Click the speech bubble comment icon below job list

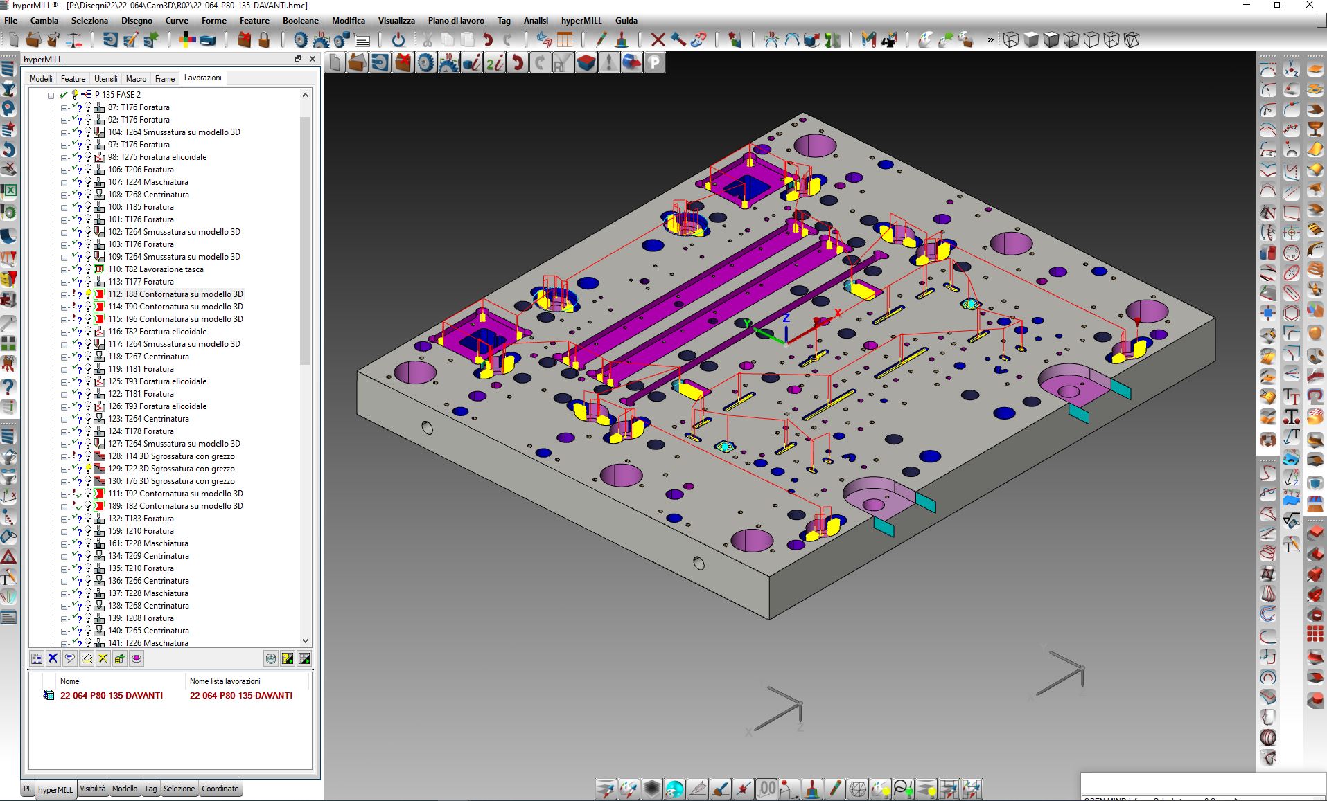tap(69, 658)
